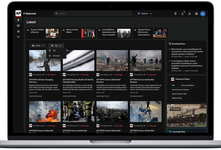
Task: Open the KL user profile avatar
Action: coord(203,13)
